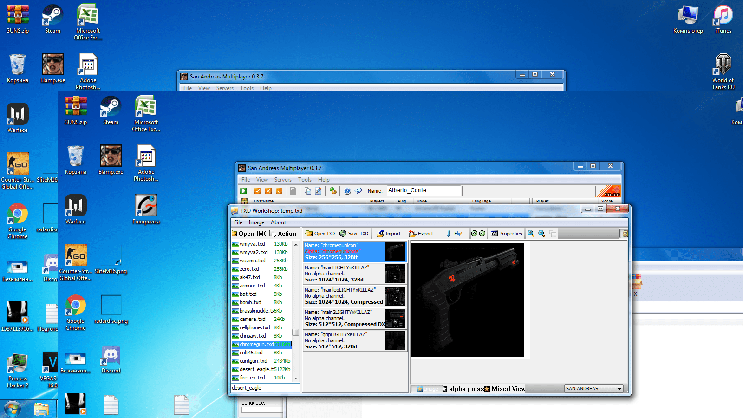Click the file list vertical scrollbar thumb
743x418 pixels.
295,332
